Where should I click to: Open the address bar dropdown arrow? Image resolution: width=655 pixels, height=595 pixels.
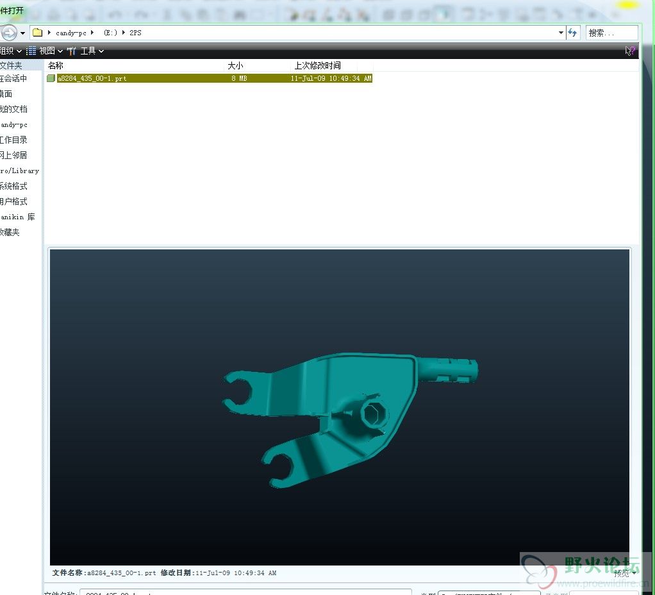click(561, 33)
